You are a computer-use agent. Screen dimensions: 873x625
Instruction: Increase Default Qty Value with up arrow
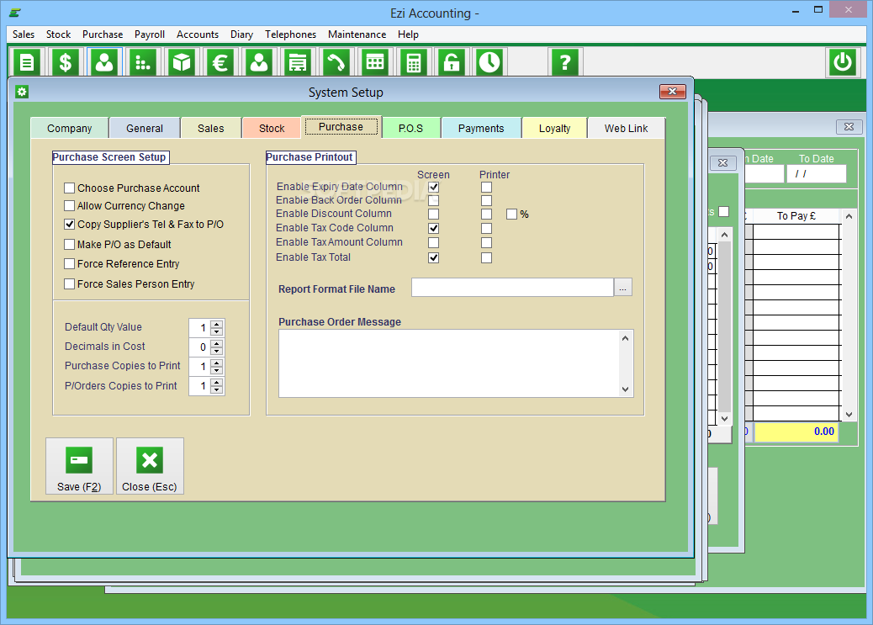click(x=217, y=324)
